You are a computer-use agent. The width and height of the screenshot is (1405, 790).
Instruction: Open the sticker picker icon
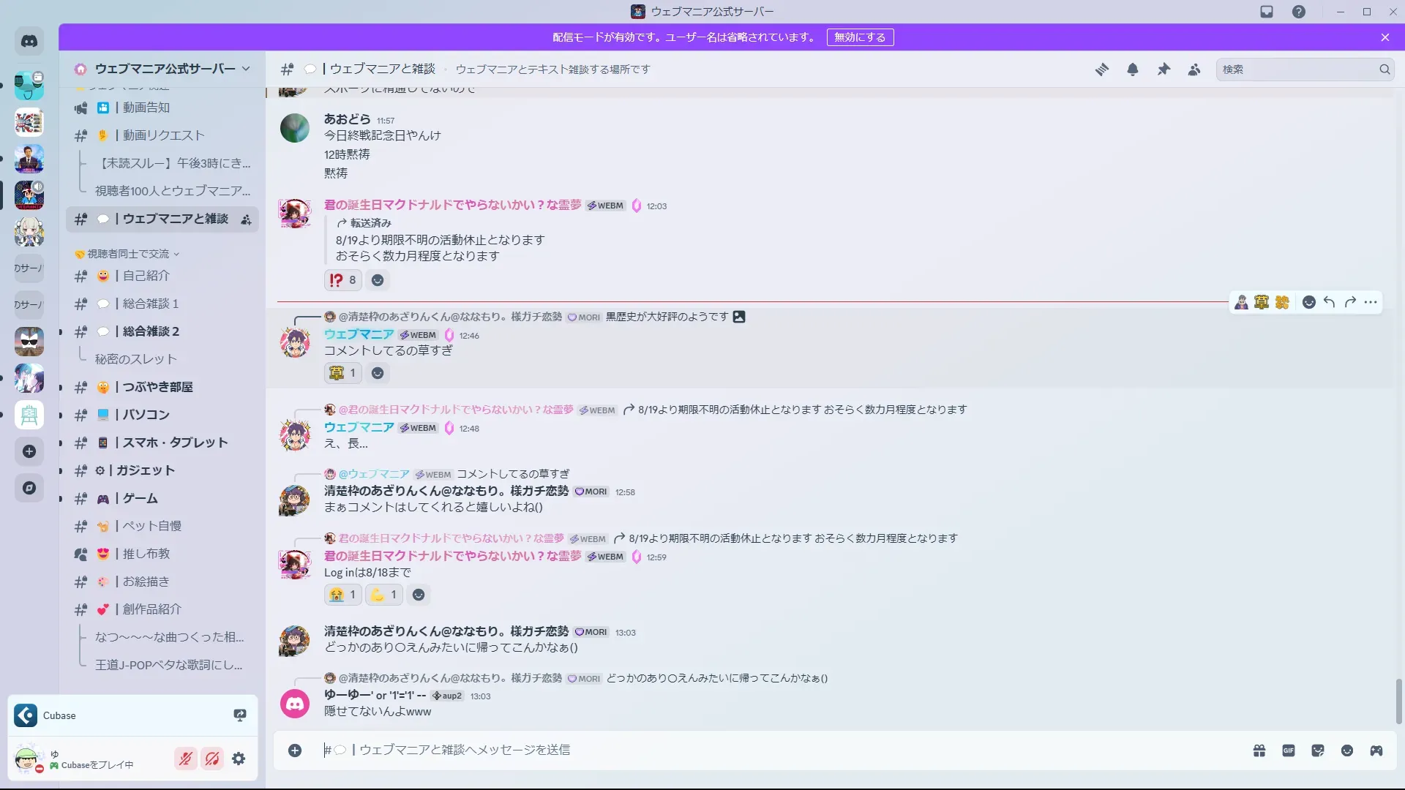pyautogui.click(x=1318, y=750)
